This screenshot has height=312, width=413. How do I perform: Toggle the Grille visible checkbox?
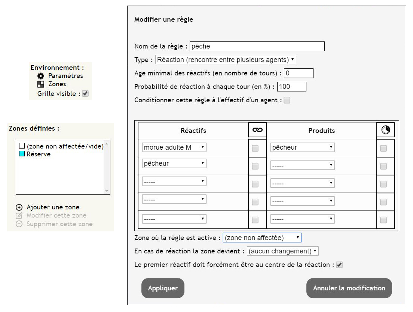[85, 94]
